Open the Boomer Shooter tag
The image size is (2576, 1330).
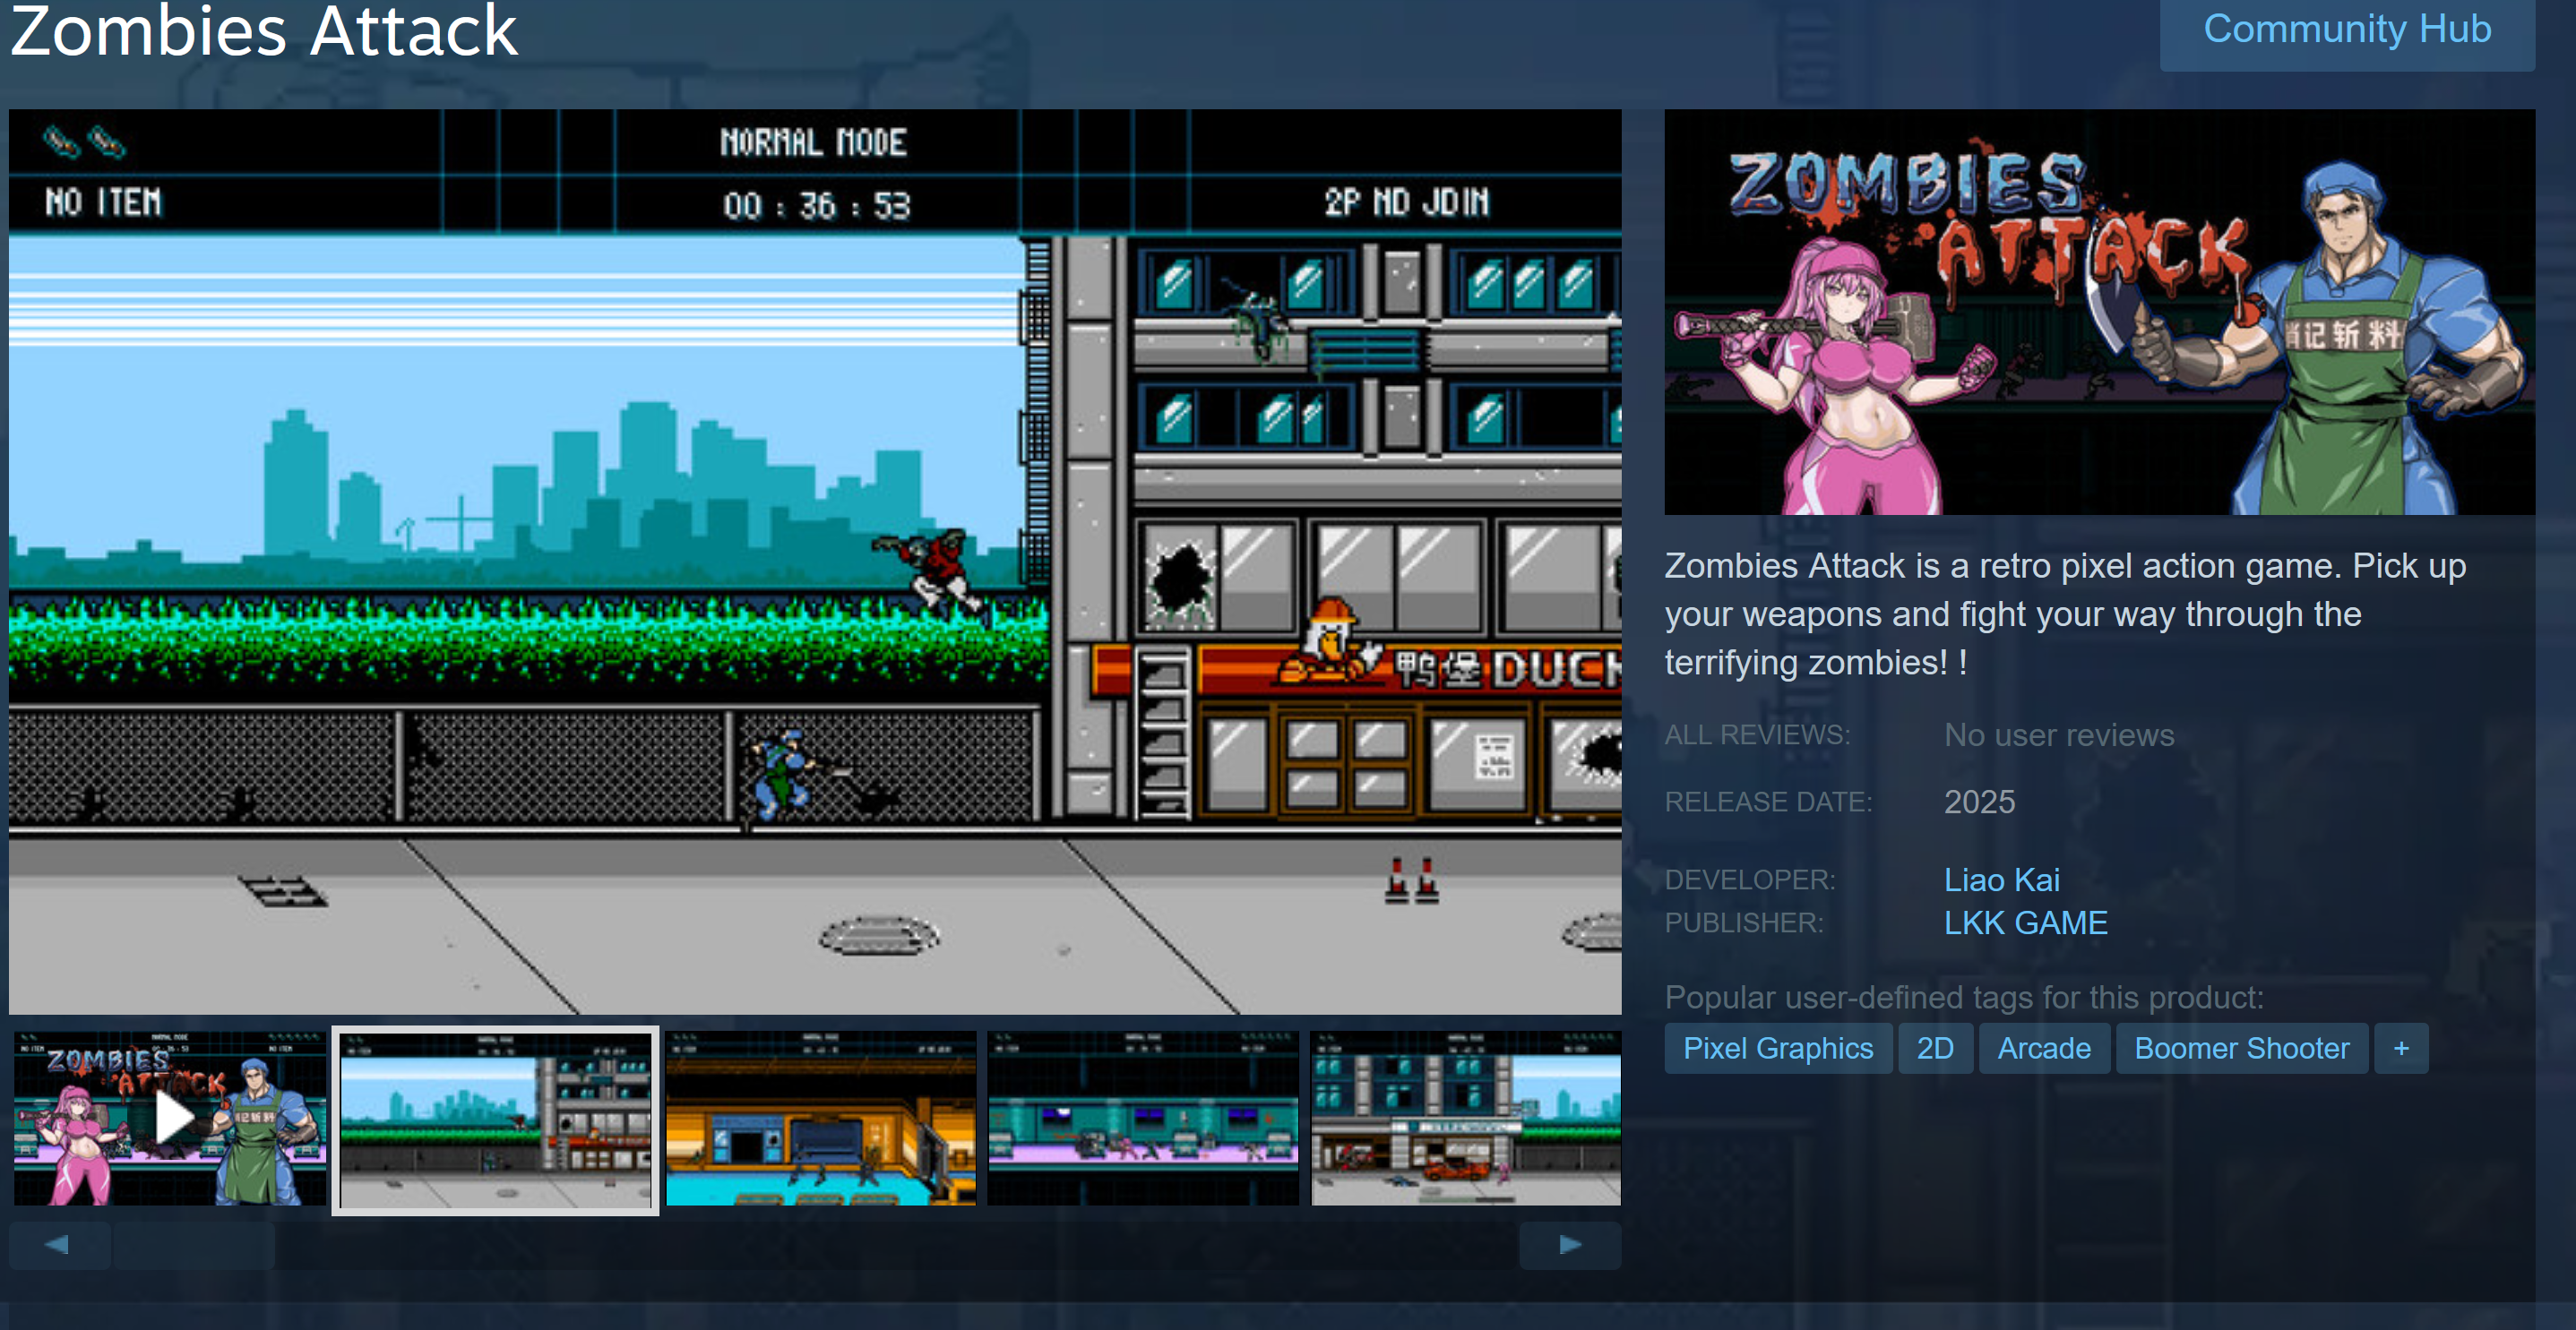coord(2241,1048)
